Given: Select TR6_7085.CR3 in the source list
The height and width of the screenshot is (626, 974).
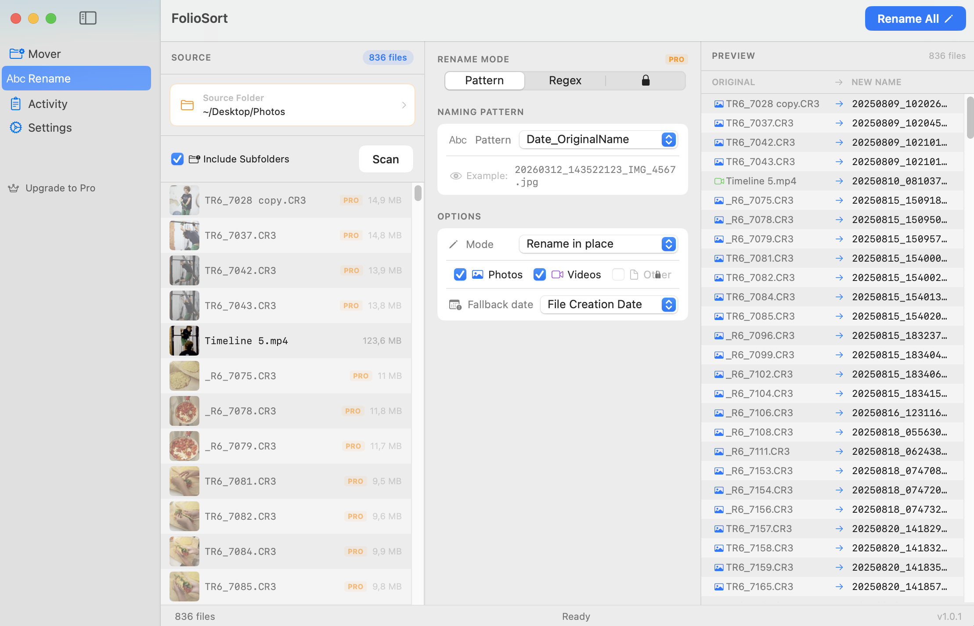Looking at the screenshot, I should (286, 586).
